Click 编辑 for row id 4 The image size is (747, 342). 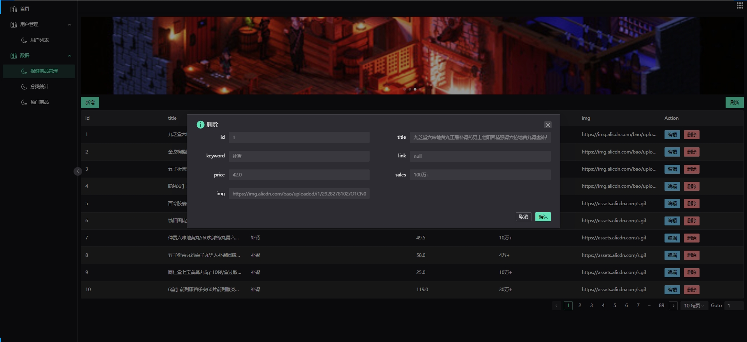tap(672, 186)
